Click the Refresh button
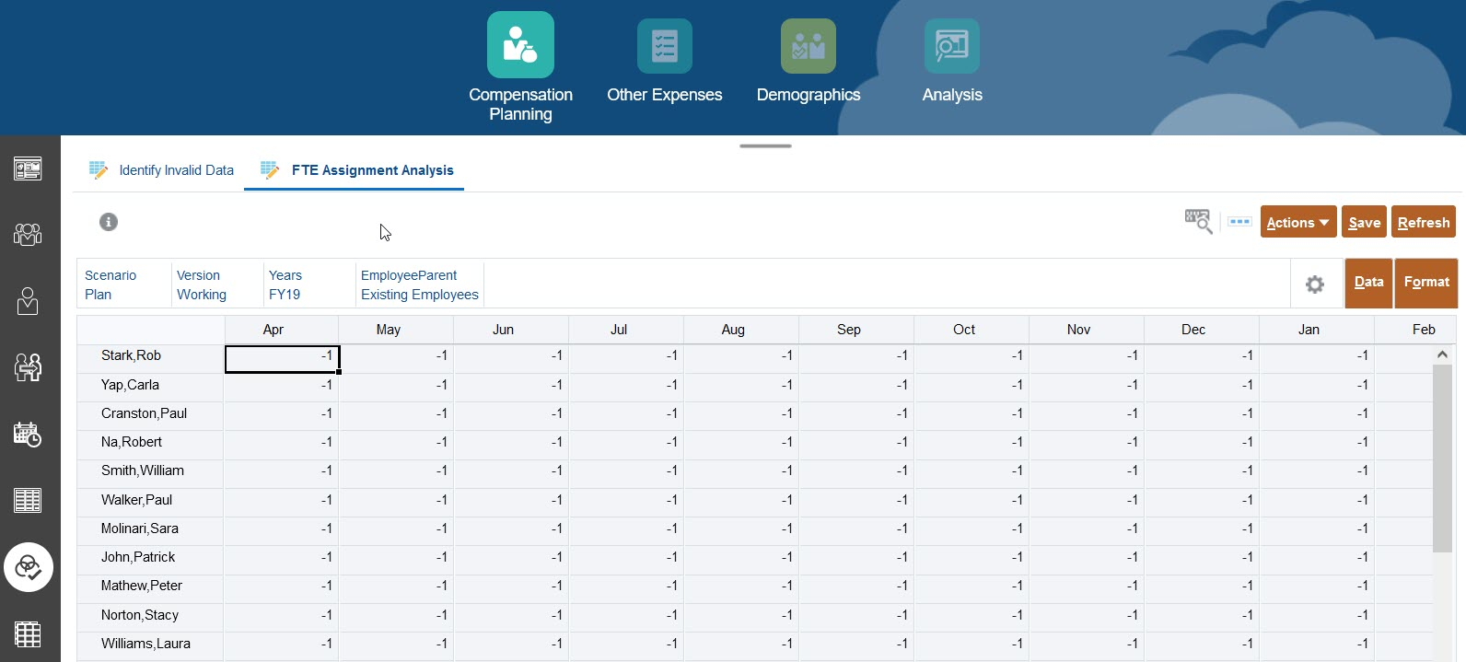The width and height of the screenshot is (1466, 662). pyautogui.click(x=1423, y=223)
